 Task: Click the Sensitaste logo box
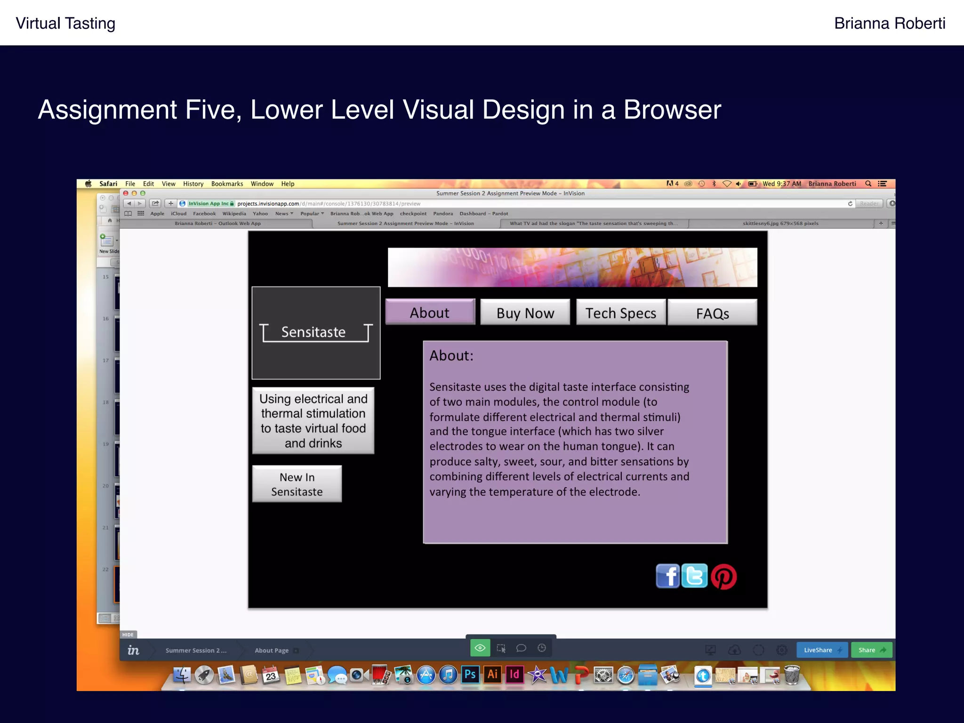[x=316, y=333]
